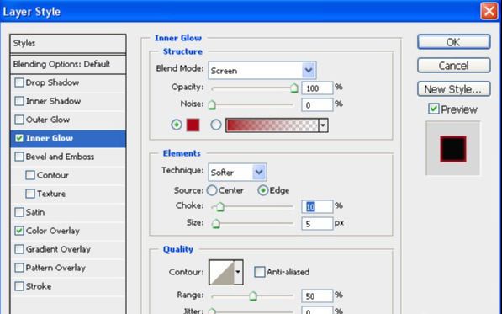
Task: Click the Opacity value field
Action: click(317, 88)
